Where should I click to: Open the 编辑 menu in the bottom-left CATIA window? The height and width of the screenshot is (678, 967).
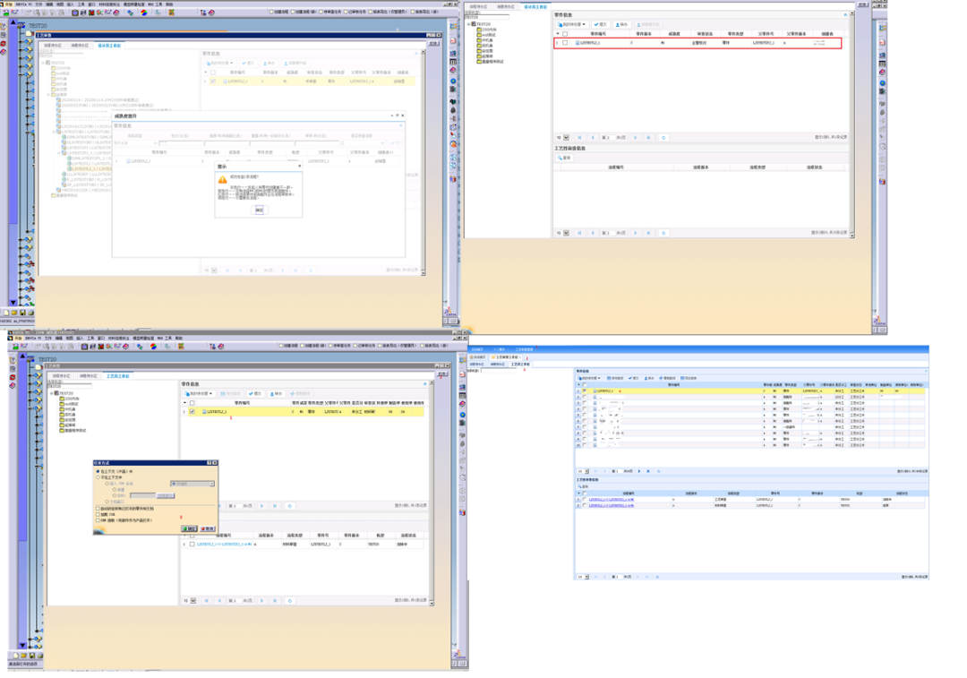pyautogui.click(x=58, y=338)
